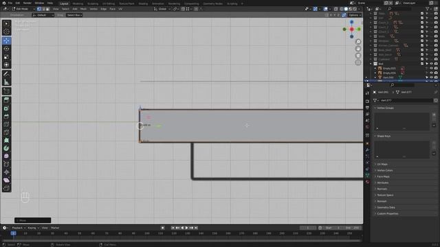
Task: Activate the Bevel tool
Action: click(6, 116)
